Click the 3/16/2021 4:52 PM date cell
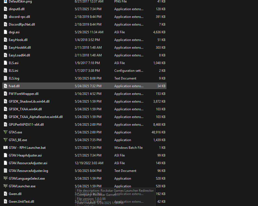 click(x=88, y=94)
